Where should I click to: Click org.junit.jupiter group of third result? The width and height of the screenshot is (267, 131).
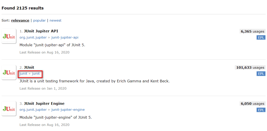point(33,110)
